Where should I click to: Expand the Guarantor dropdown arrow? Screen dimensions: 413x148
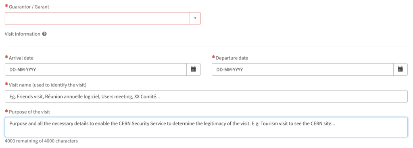pyautogui.click(x=195, y=18)
